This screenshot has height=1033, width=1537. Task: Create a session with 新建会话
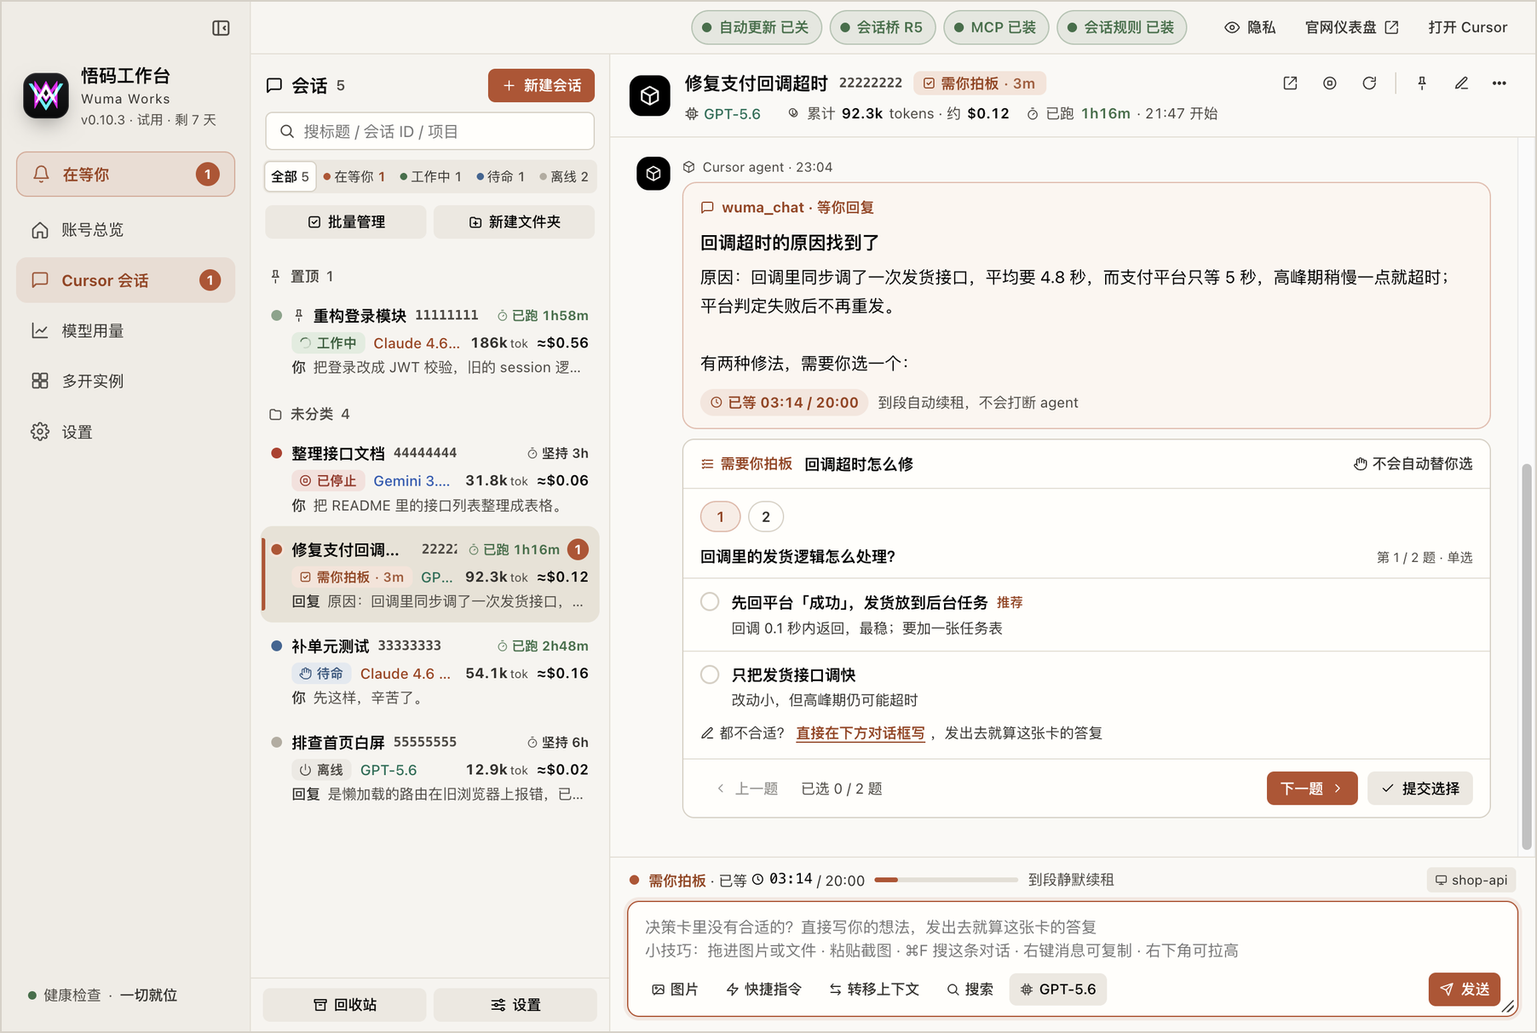point(541,85)
